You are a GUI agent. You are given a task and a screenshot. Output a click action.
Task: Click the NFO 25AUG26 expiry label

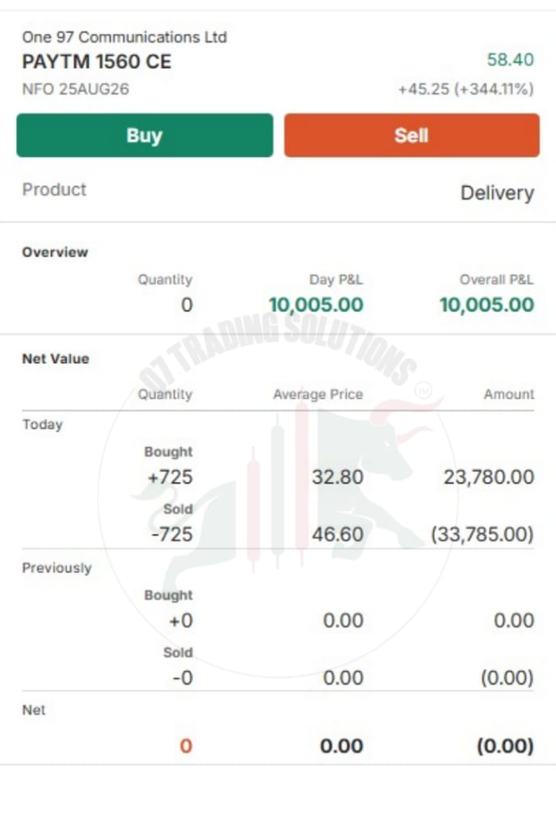tap(75, 89)
